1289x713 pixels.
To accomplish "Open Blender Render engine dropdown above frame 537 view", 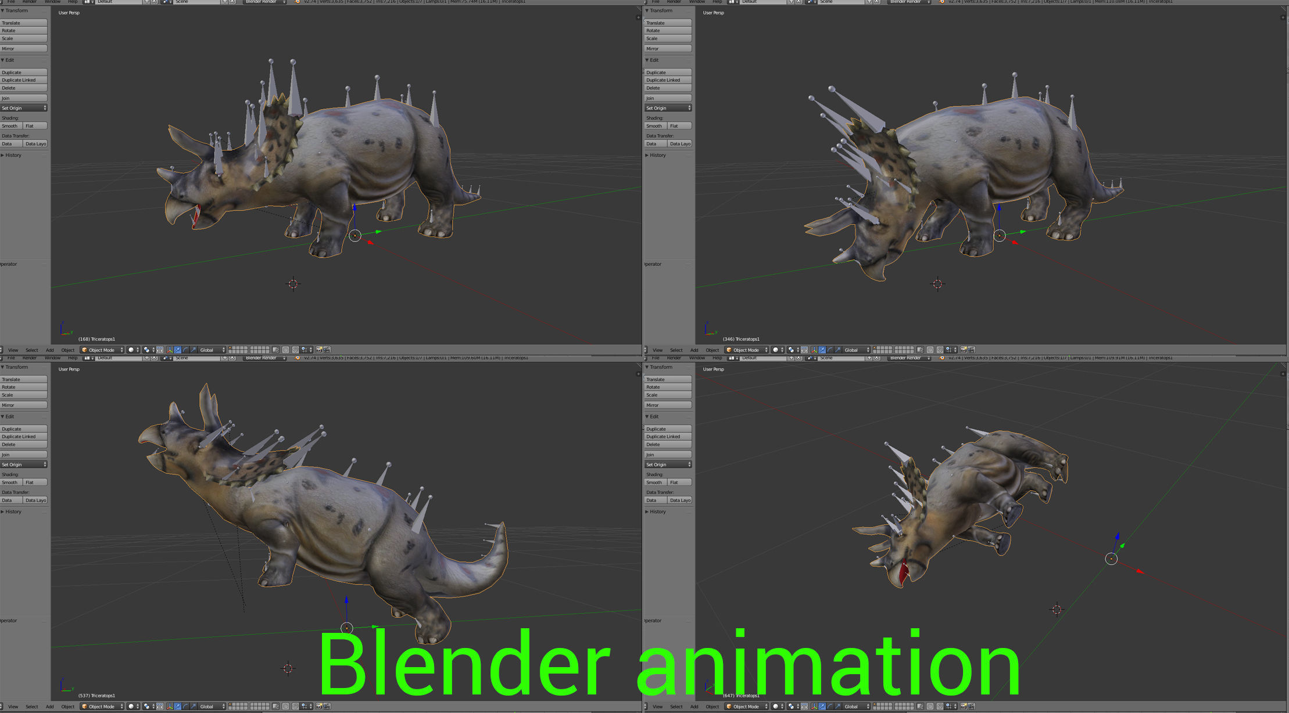I will (x=265, y=358).
